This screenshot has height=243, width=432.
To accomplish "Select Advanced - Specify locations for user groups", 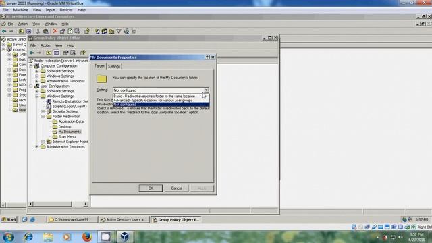I will click(x=161, y=101).
